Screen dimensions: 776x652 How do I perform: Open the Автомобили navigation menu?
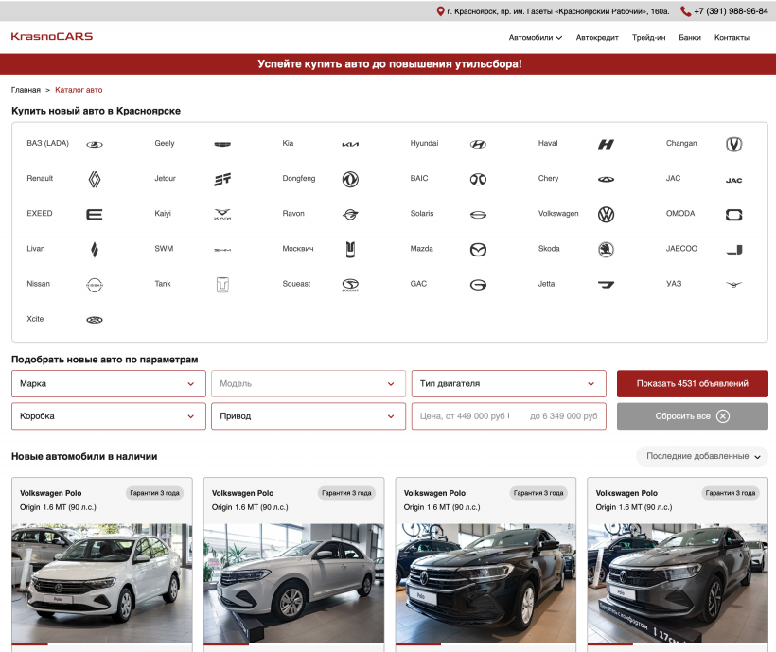click(535, 38)
